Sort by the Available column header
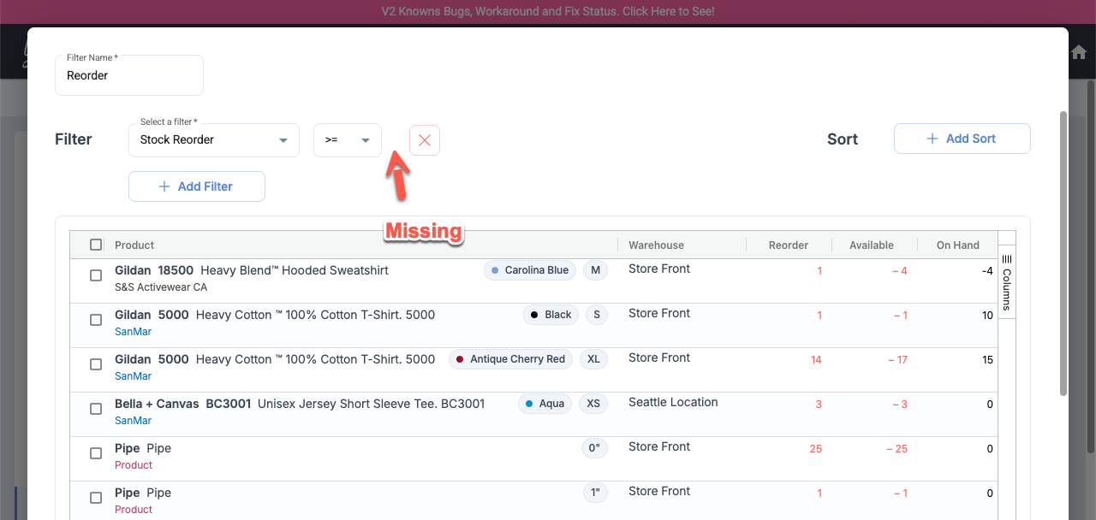Viewport: 1096px width, 520px height. [871, 245]
